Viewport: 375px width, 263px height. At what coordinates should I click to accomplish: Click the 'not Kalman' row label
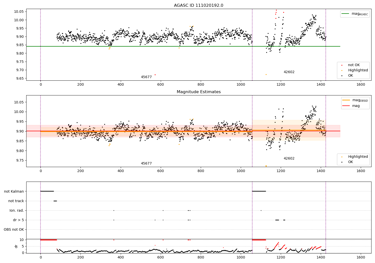(x=14, y=191)
